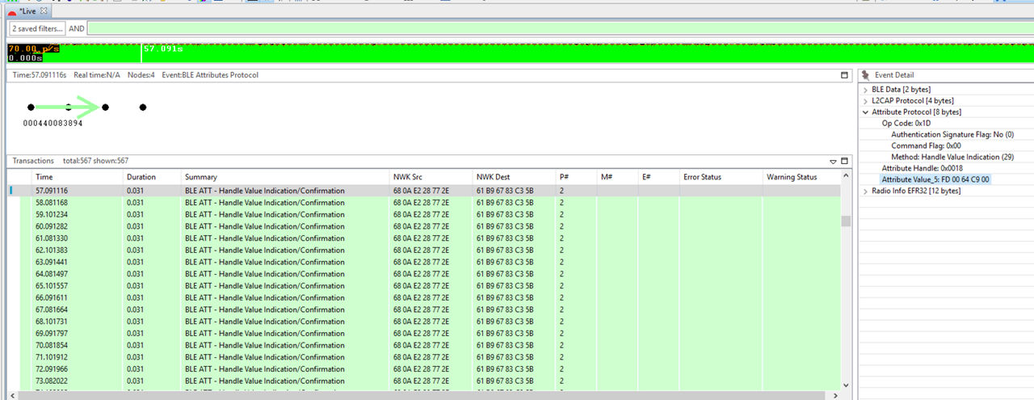
Task: Select Authentication Signature Flag: No (0) row
Action: pyautogui.click(x=952, y=134)
